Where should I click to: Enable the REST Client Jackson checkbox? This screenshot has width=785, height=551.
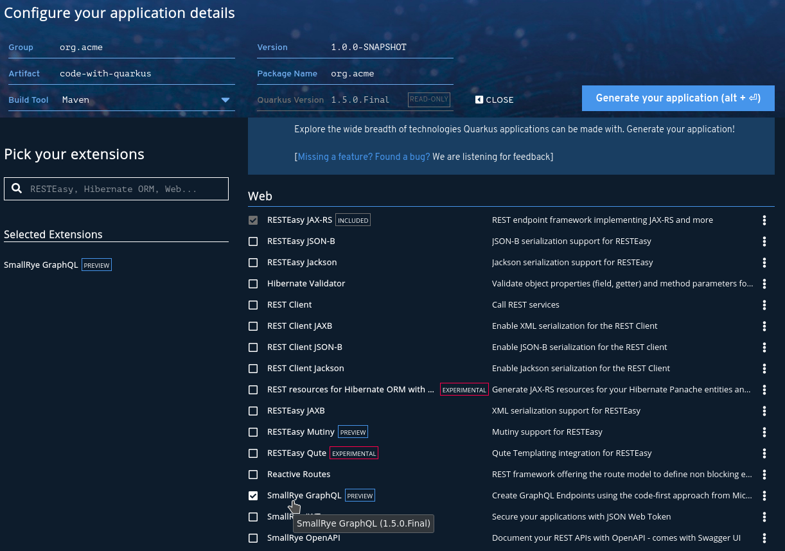click(253, 369)
